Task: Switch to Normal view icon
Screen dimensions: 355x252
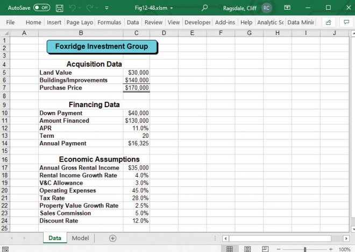Action: (x=230, y=249)
